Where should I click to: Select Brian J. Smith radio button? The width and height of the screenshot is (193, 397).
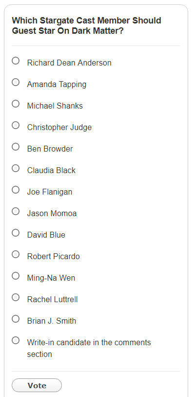click(x=16, y=319)
